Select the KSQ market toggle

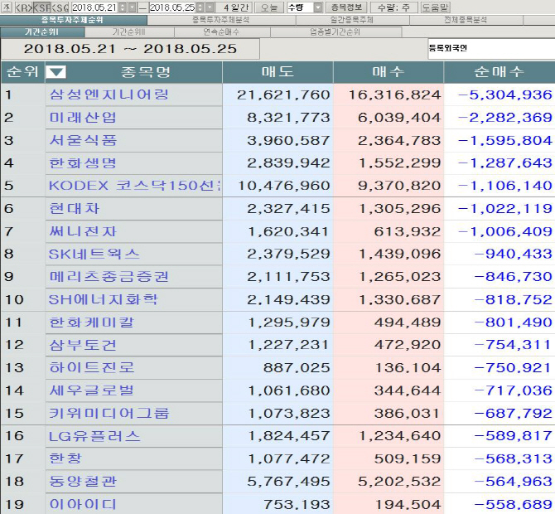click(x=60, y=7)
